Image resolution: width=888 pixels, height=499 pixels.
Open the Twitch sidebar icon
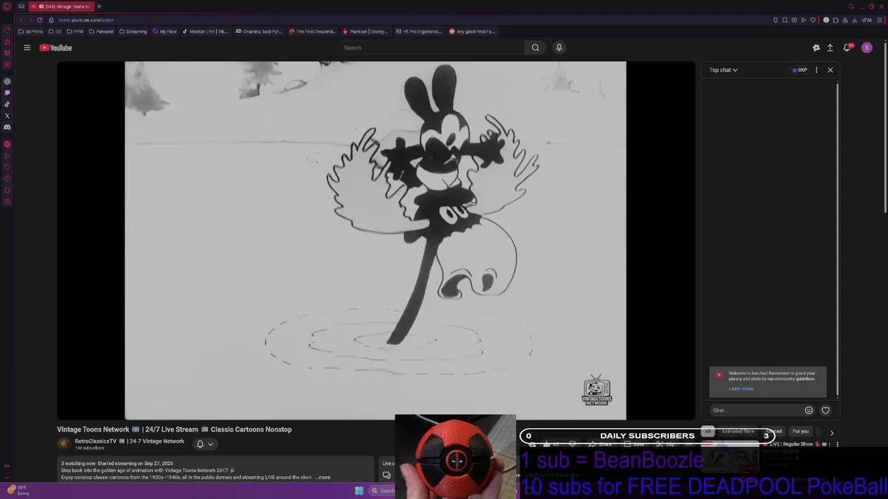[7, 93]
